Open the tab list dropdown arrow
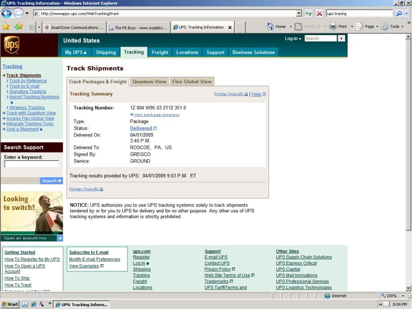Screen dimensions: 412x309 coord(39,27)
